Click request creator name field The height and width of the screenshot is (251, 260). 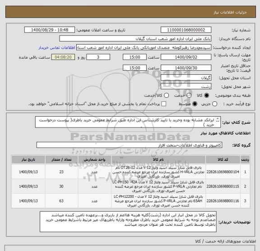(x=144, y=47)
